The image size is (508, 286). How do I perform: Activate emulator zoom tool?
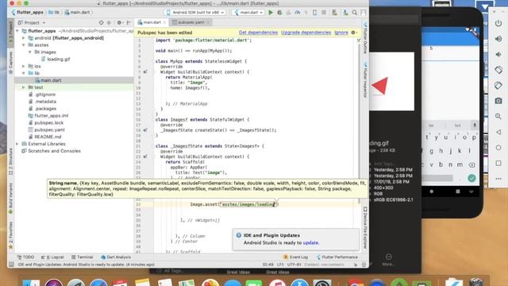[x=498, y=116]
